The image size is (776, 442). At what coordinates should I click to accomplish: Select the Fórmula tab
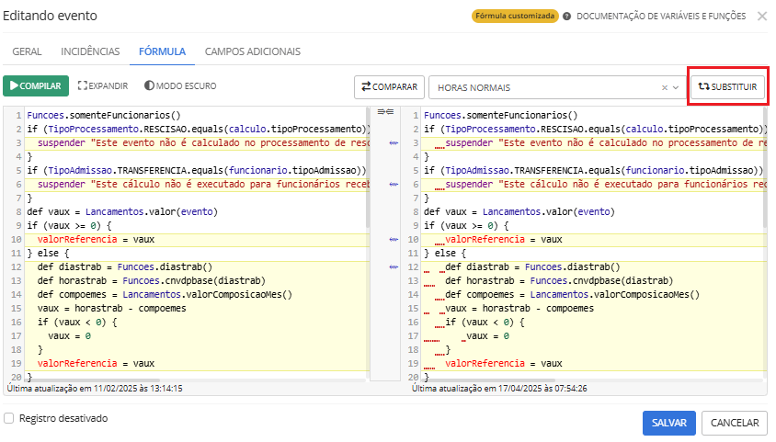[x=162, y=51]
